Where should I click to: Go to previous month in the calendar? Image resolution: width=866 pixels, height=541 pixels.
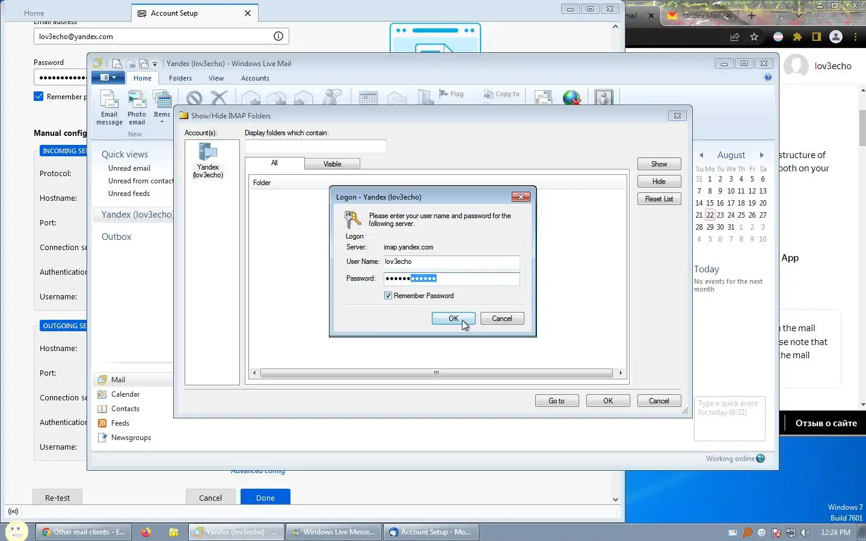[701, 155]
